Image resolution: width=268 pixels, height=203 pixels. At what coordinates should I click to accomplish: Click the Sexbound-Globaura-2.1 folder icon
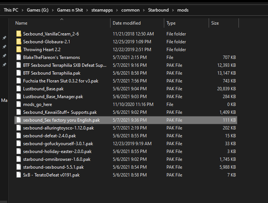[x=19, y=42]
